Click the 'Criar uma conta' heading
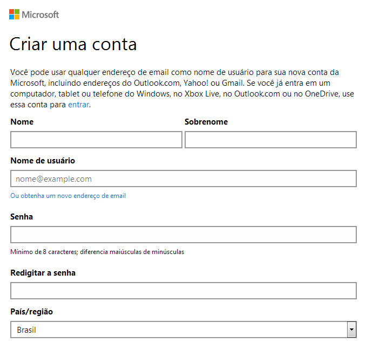The width and height of the screenshot is (366, 343). pos(73,44)
